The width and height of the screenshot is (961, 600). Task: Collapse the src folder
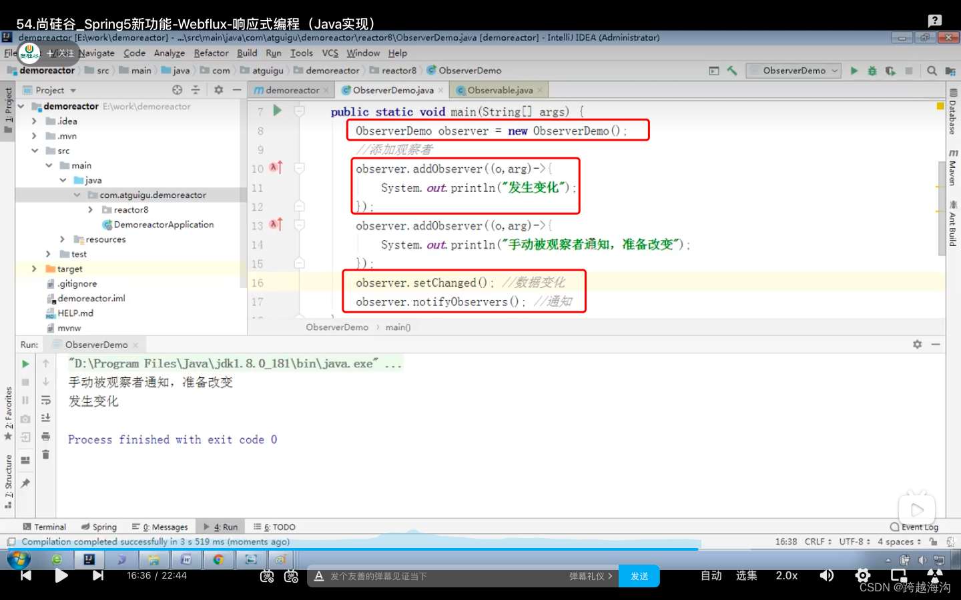pyautogui.click(x=34, y=151)
